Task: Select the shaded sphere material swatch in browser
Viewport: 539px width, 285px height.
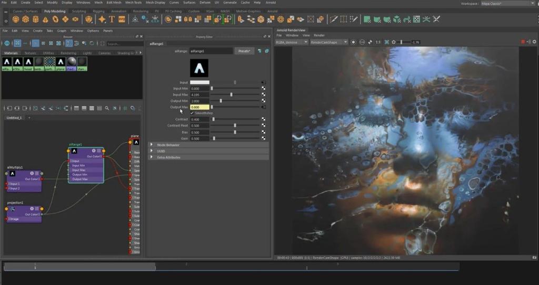Action: click(71, 62)
